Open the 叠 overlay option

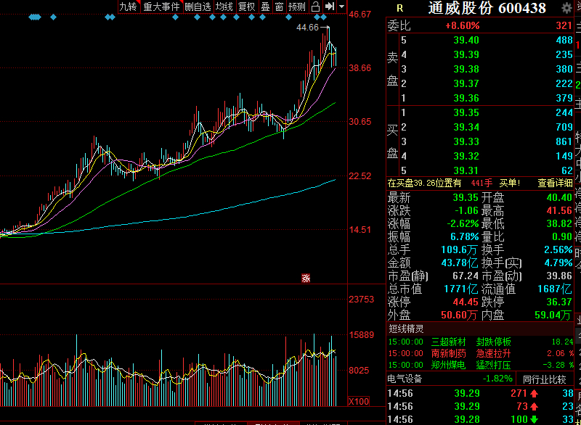tap(265, 7)
